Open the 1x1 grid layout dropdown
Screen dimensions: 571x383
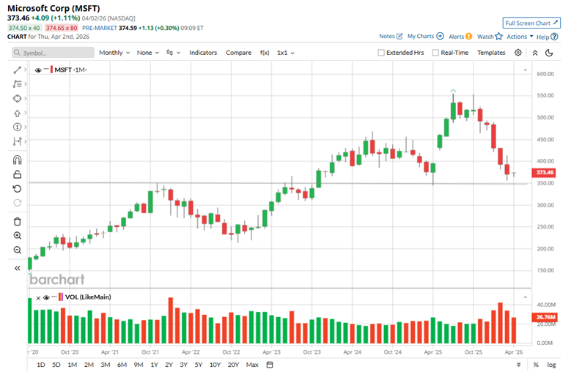286,53
